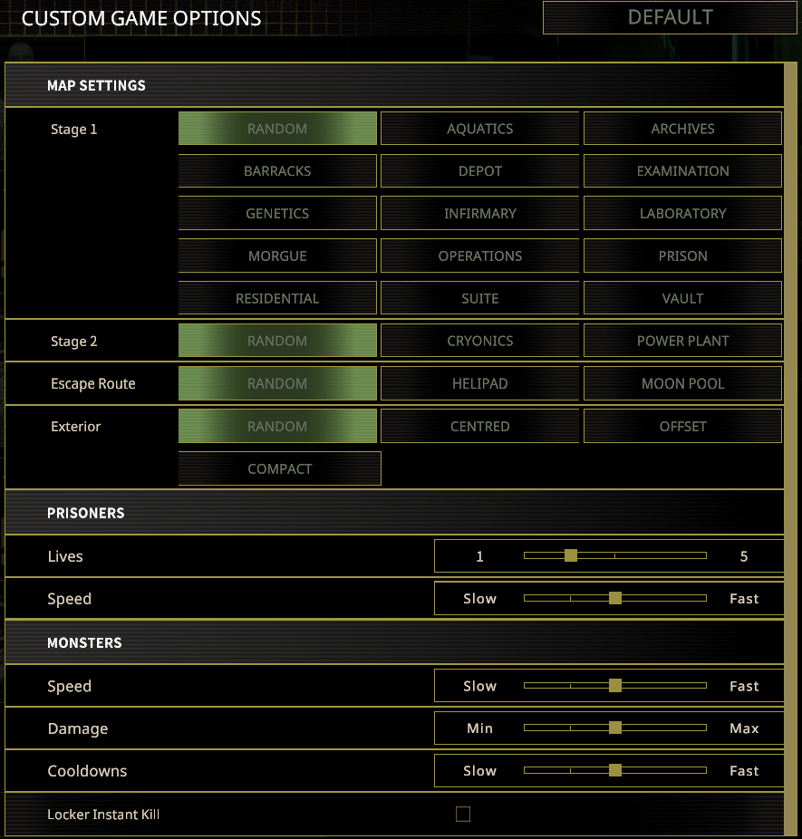Choose VAULT as Stage 1 map

click(682, 299)
